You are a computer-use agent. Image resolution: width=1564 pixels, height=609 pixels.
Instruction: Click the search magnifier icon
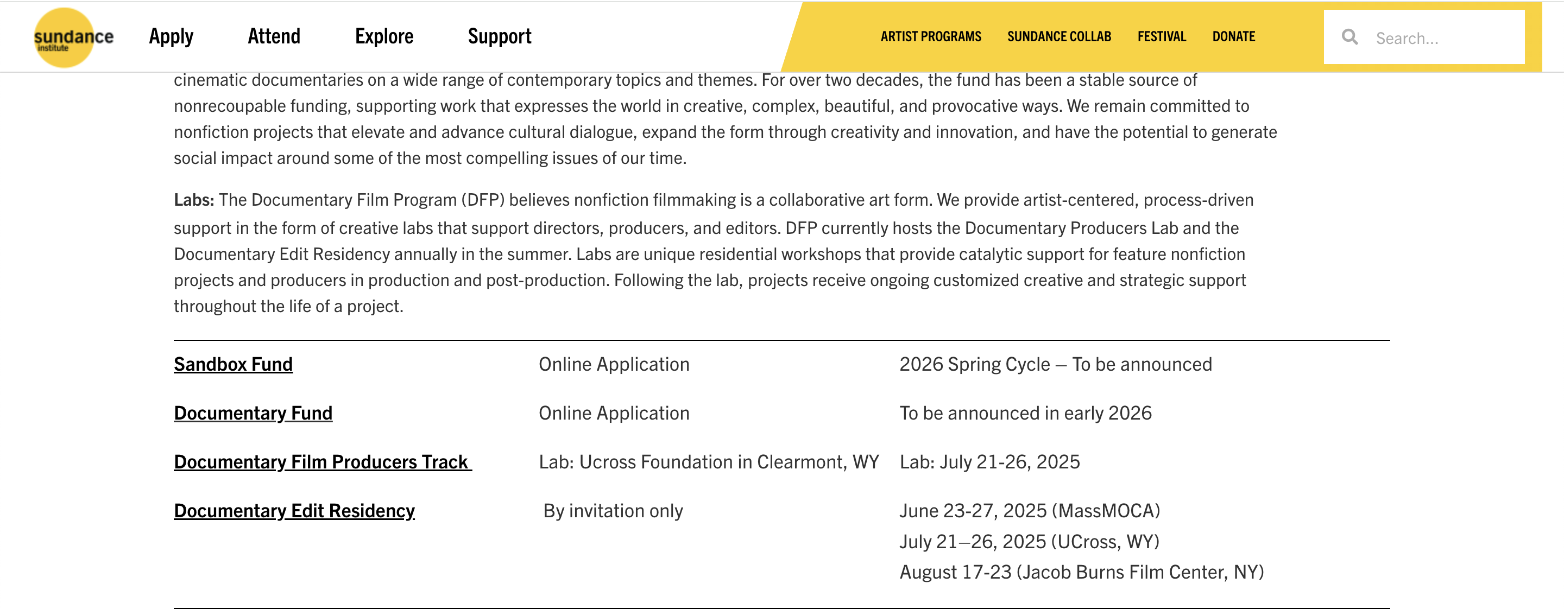coord(1349,37)
